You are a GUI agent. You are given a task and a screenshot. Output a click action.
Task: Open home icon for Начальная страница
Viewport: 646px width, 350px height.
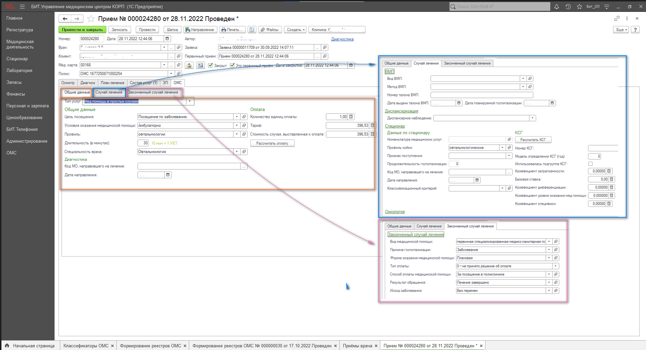pyautogui.click(x=7, y=345)
